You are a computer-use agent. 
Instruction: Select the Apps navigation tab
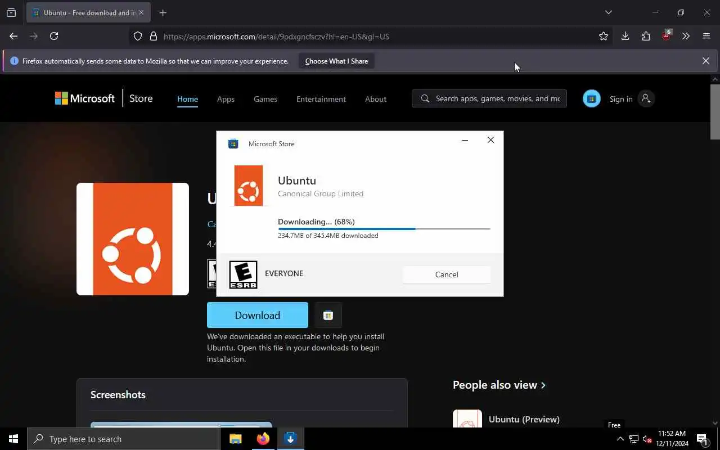[x=226, y=99]
